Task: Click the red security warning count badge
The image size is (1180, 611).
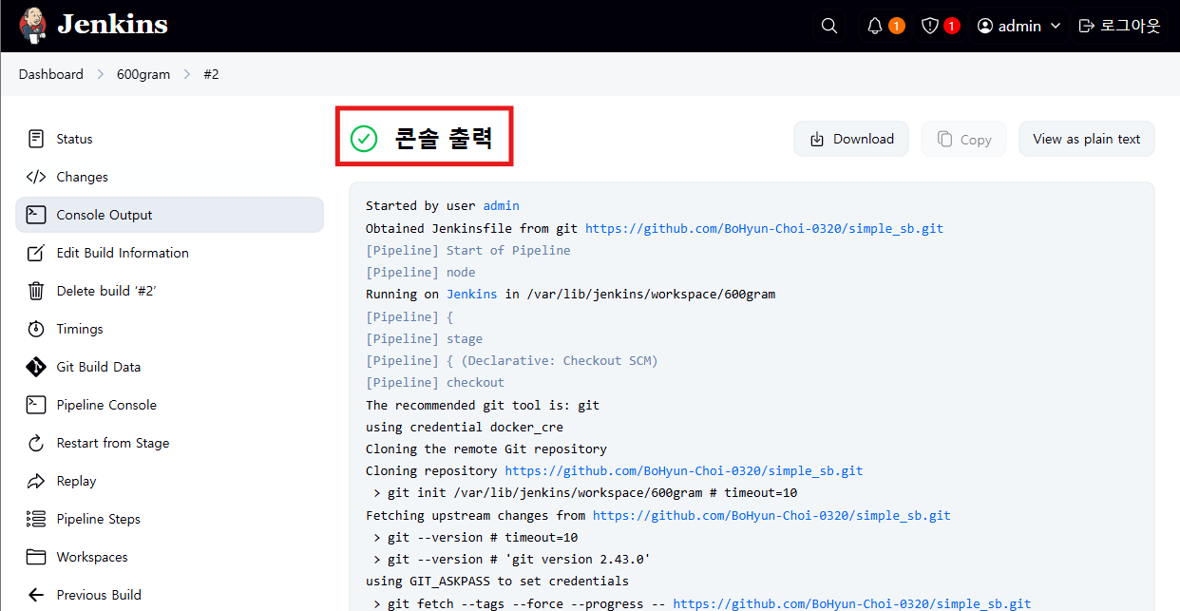Action: tap(952, 26)
